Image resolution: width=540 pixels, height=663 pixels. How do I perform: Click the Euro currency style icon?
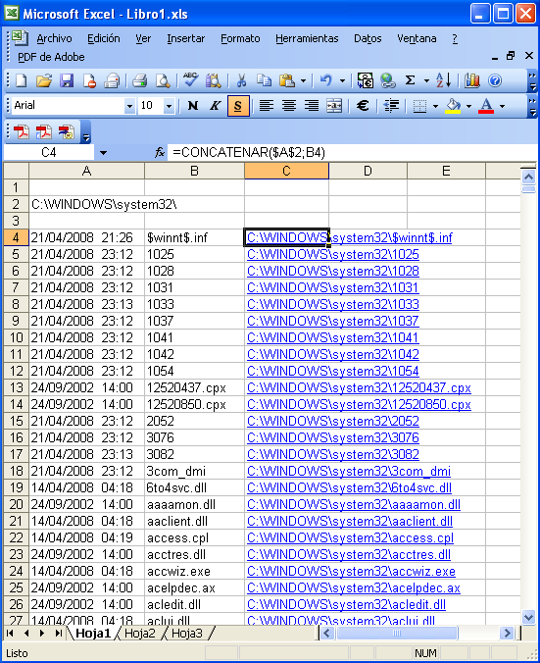362,106
